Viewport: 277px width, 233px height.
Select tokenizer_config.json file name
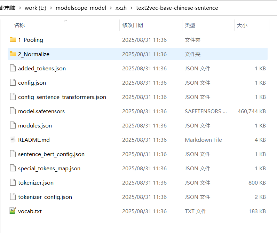click(x=45, y=197)
